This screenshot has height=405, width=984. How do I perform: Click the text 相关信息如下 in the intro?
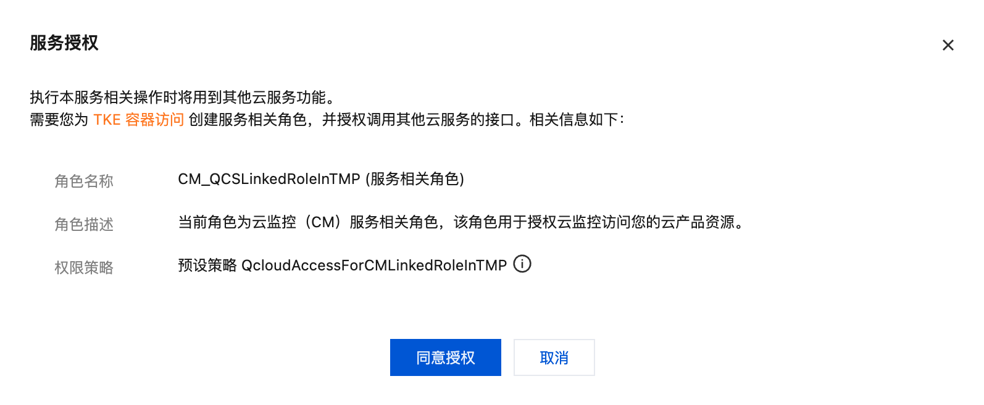click(573, 120)
